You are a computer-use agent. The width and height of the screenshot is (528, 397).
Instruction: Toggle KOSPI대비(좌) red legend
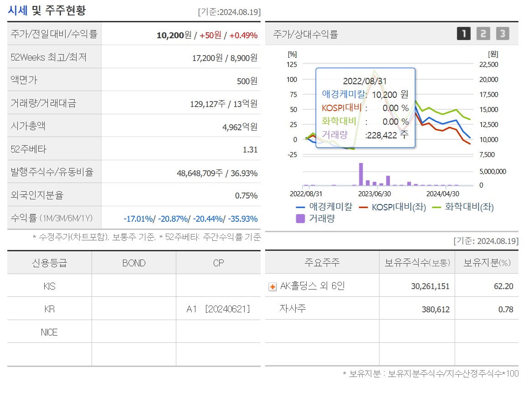click(392, 207)
